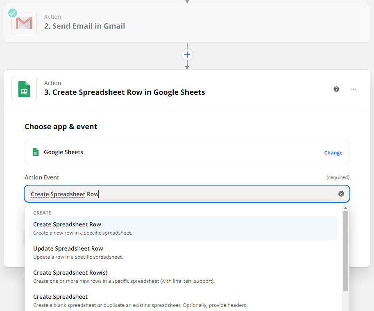Click the Choose app & event heading
Screen dimensions: 374x311
tap(61, 127)
